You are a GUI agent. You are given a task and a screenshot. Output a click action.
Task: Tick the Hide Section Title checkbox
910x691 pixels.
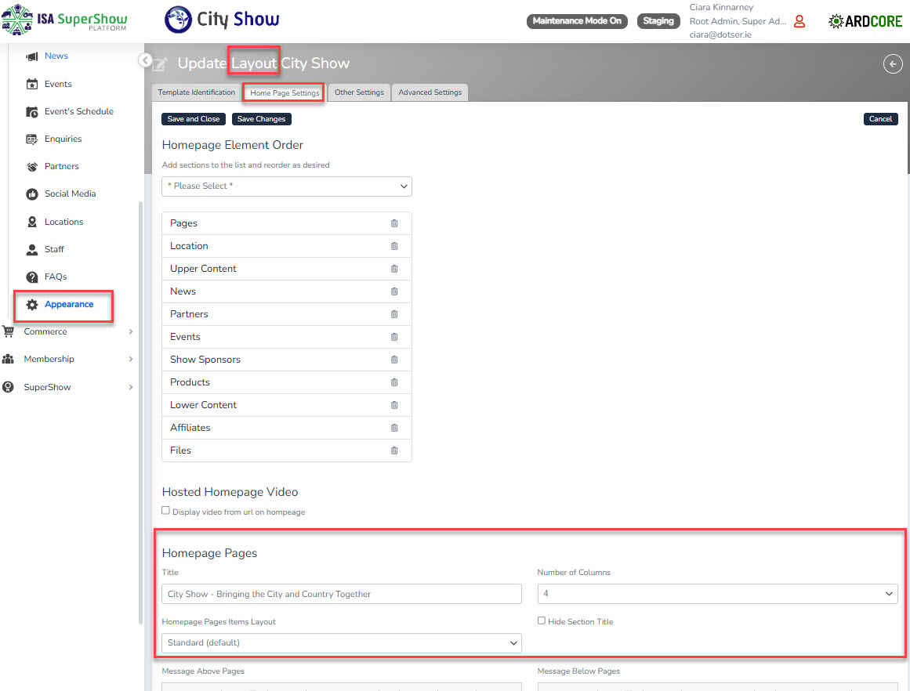pyautogui.click(x=542, y=620)
